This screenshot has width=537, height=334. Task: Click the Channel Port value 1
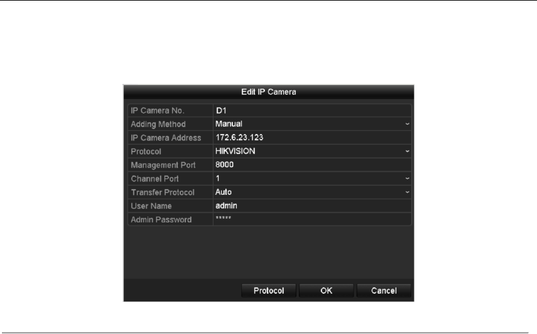pos(217,179)
